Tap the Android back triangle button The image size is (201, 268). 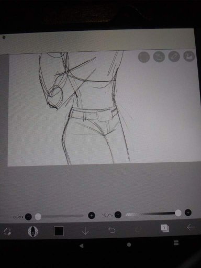tap(81, 246)
